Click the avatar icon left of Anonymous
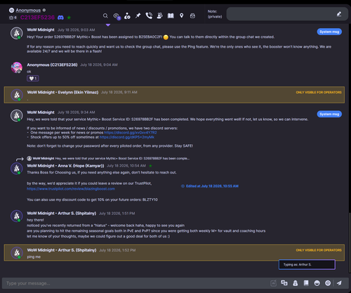The height and width of the screenshot is (293, 351). click(11, 10)
